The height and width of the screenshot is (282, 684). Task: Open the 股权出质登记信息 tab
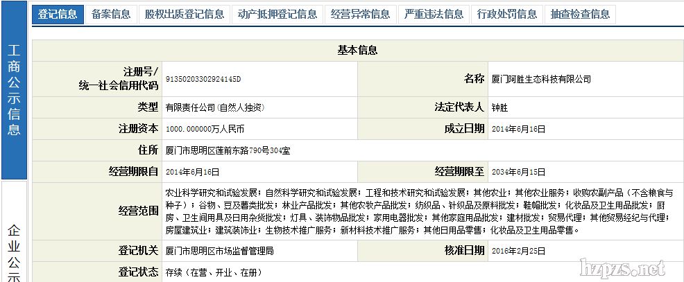185,14
